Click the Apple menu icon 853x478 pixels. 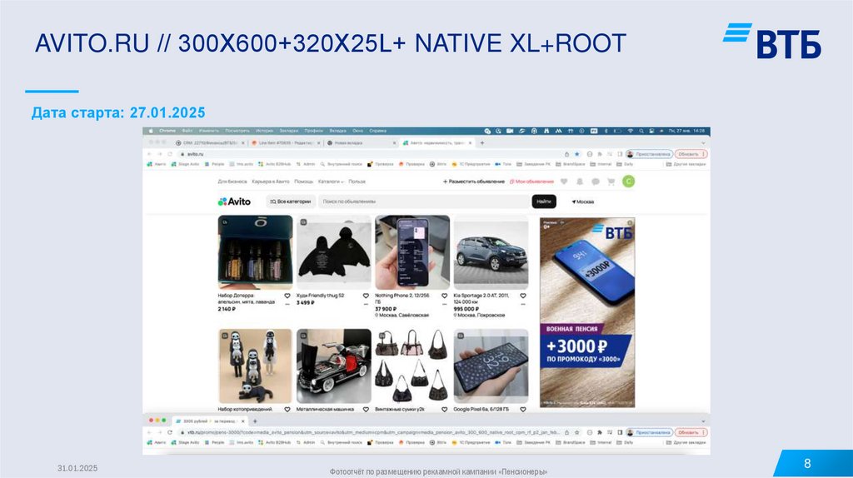[x=152, y=131]
